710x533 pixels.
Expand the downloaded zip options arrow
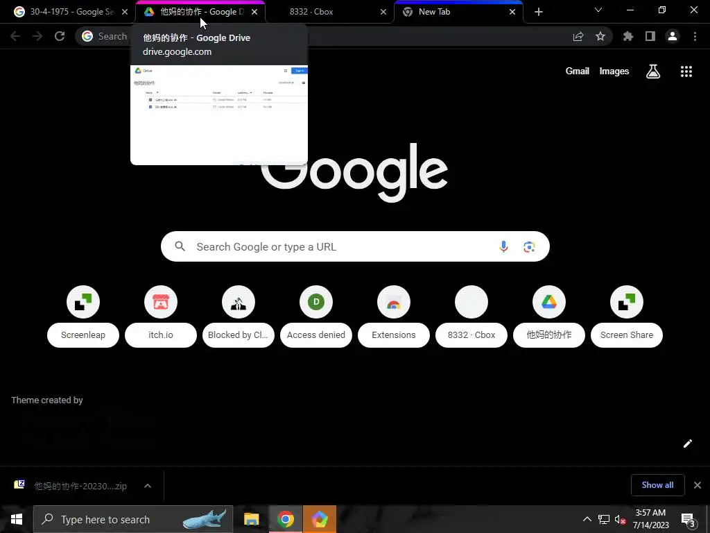point(148,486)
